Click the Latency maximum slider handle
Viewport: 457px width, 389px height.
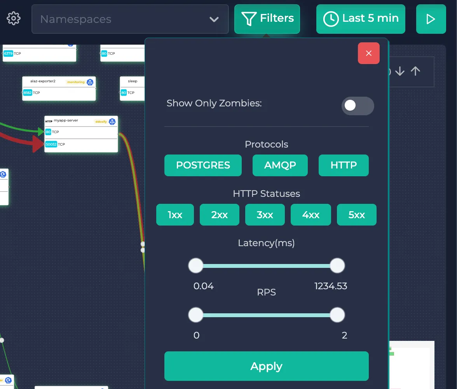click(337, 266)
